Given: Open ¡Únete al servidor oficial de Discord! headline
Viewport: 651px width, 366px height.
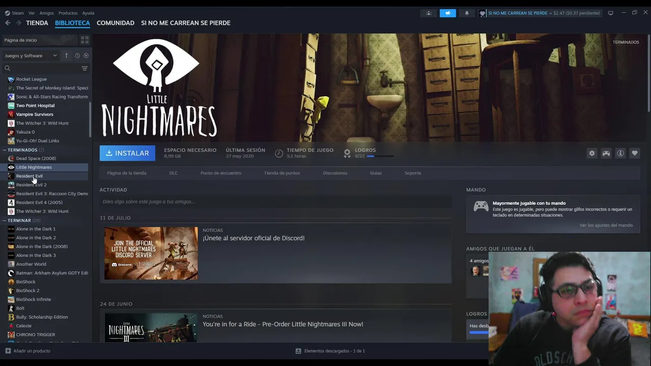Looking at the screenshot, I should click(253, 238).
